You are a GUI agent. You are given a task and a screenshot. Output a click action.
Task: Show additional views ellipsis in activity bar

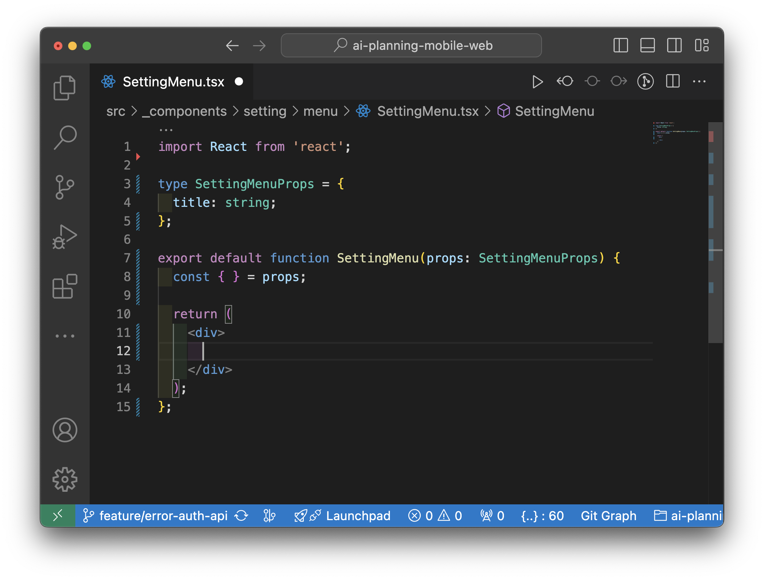coord(65,336)
